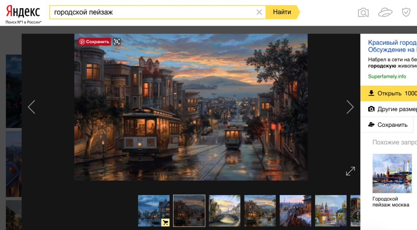Open Superfamely.info source link
The height and width of the screenshot is (230, 417).
pos(387,76)
